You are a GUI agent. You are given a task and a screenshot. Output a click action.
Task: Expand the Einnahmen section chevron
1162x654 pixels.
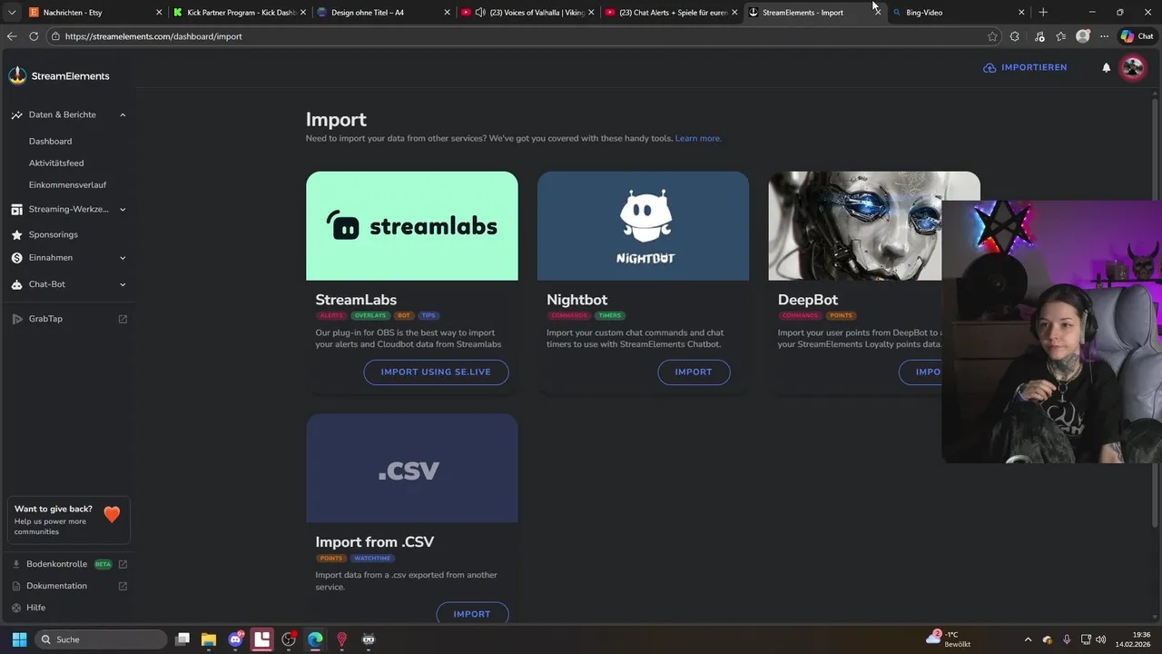coord(123,258)
